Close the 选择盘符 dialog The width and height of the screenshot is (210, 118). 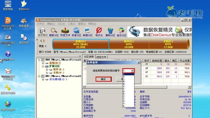(x=139, y=63)
